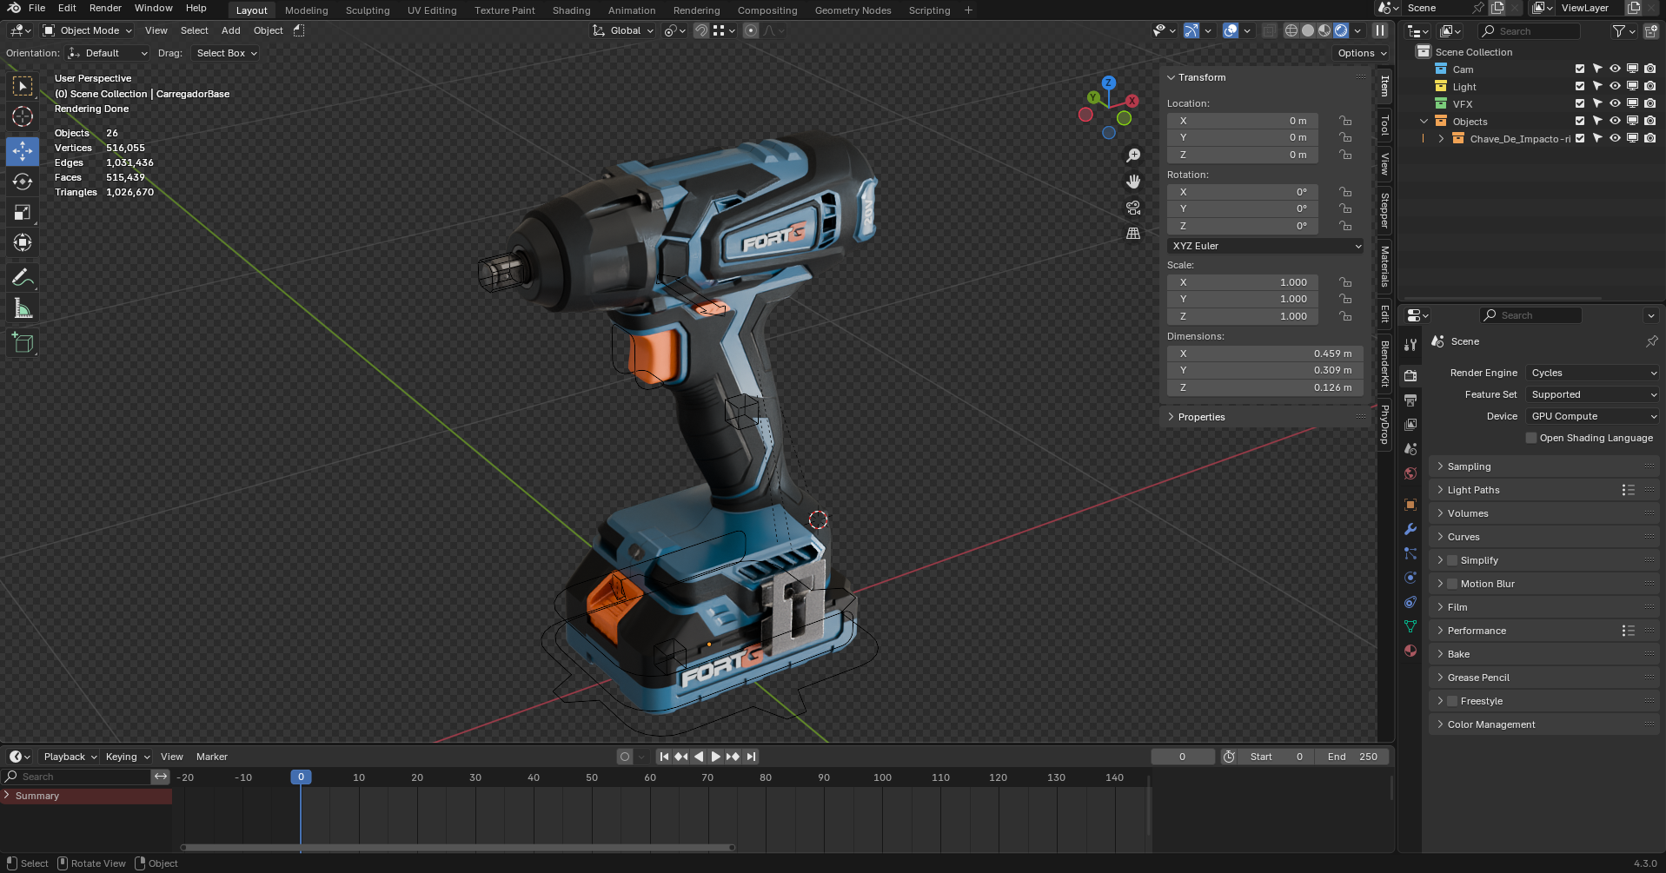This screenshot has height=873, width=1666.
Task: Switch to the Shading workspace tab
Action: point(571,10)
